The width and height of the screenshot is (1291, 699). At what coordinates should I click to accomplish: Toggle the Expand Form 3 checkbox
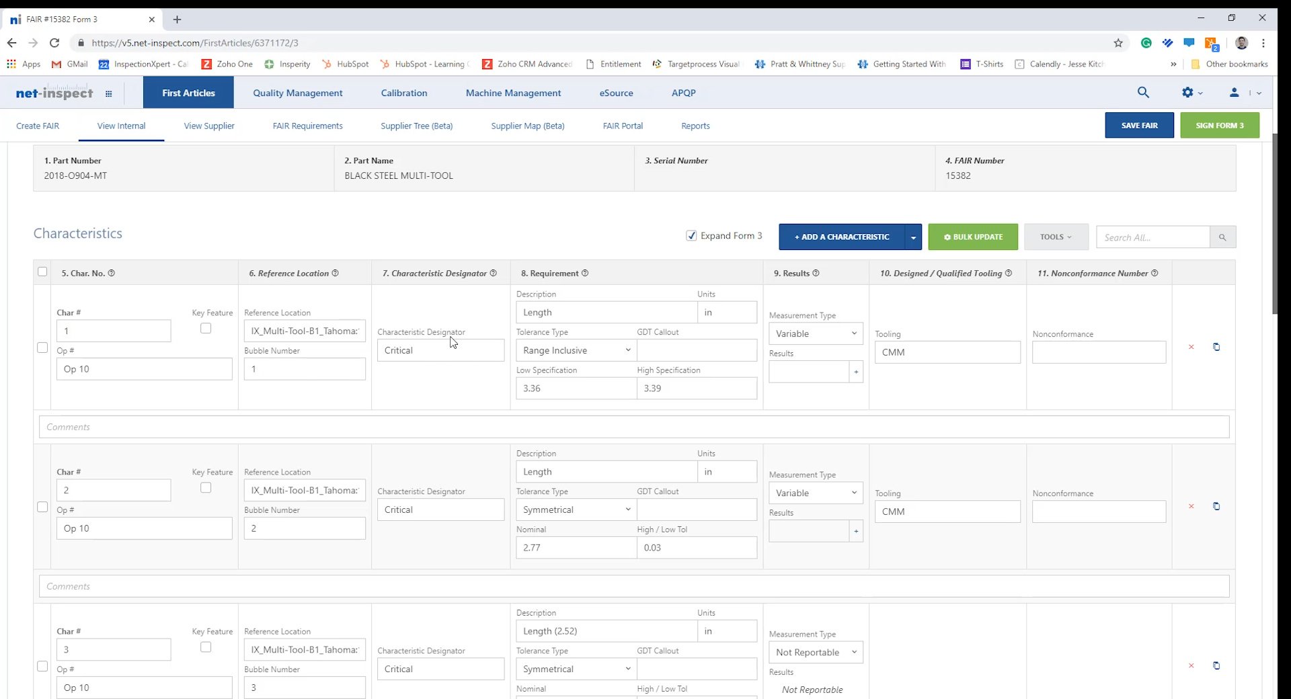[x=692, y=235]
